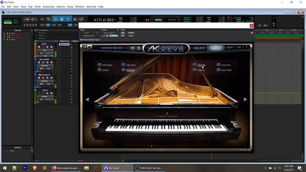The height and width of the screenshot is (172, 306).
Task: Click the red target button in plug-in header
Action: coord(252,33)
